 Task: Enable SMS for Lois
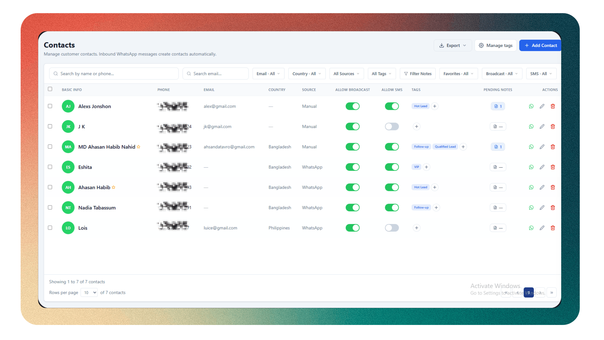[392, 228]
